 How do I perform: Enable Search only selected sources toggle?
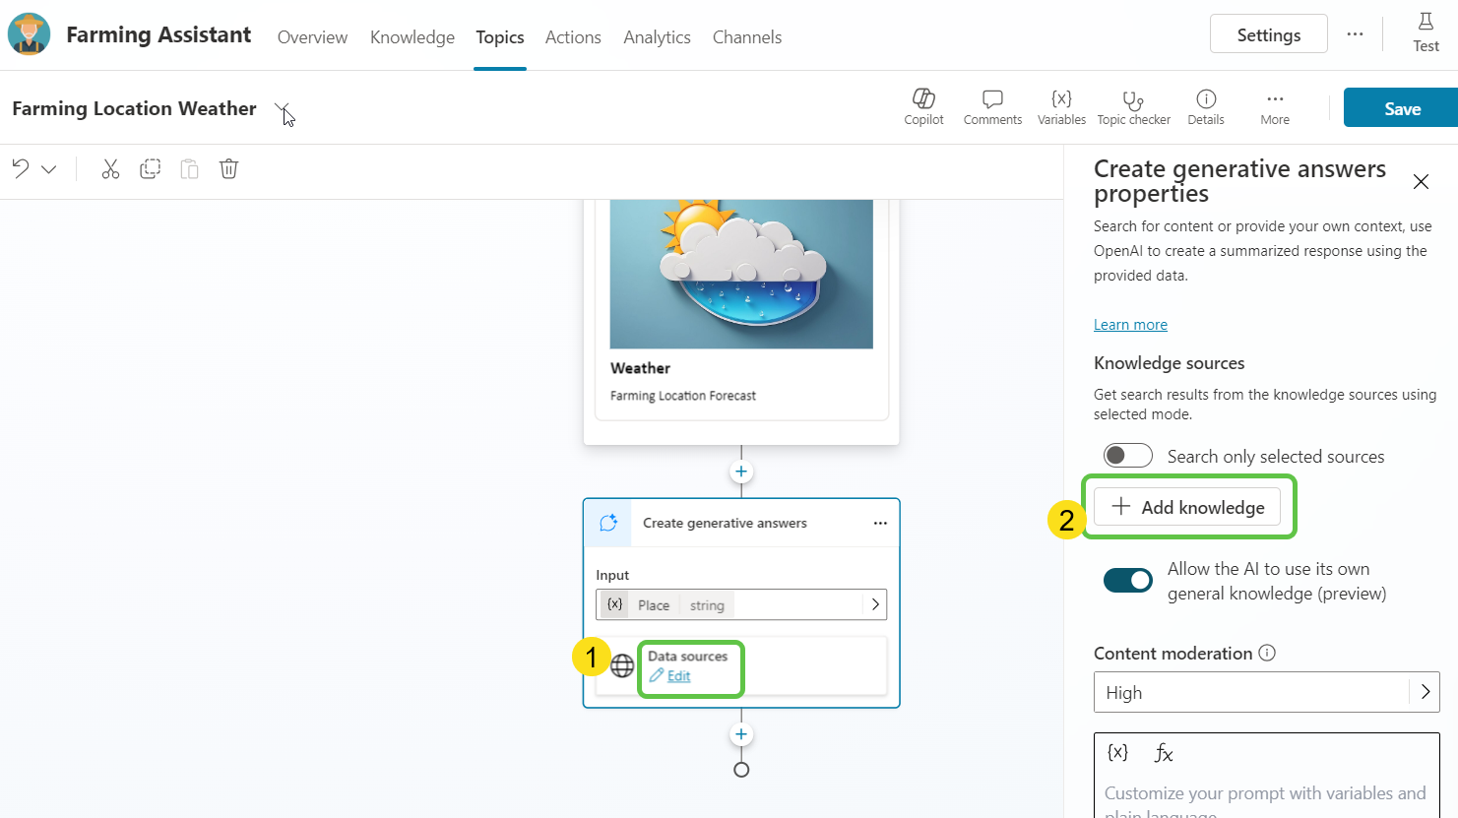pos(1127,456)
